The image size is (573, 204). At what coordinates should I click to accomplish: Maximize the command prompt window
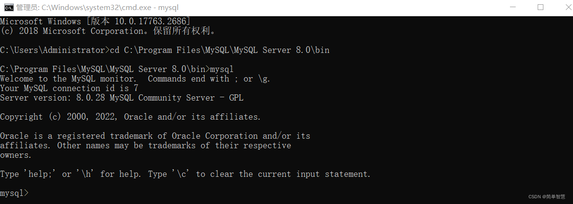point(541,7)
